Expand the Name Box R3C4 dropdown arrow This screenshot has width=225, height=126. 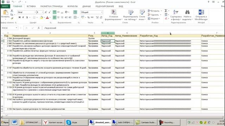pos(17,28)
